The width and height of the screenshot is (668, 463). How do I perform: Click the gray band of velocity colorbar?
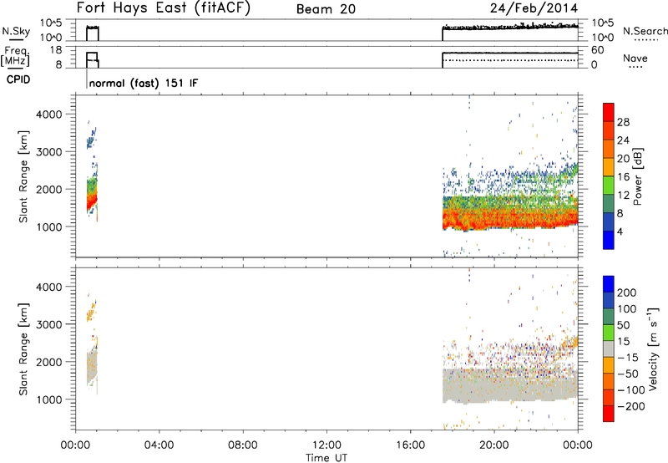(x=609, y=349)
